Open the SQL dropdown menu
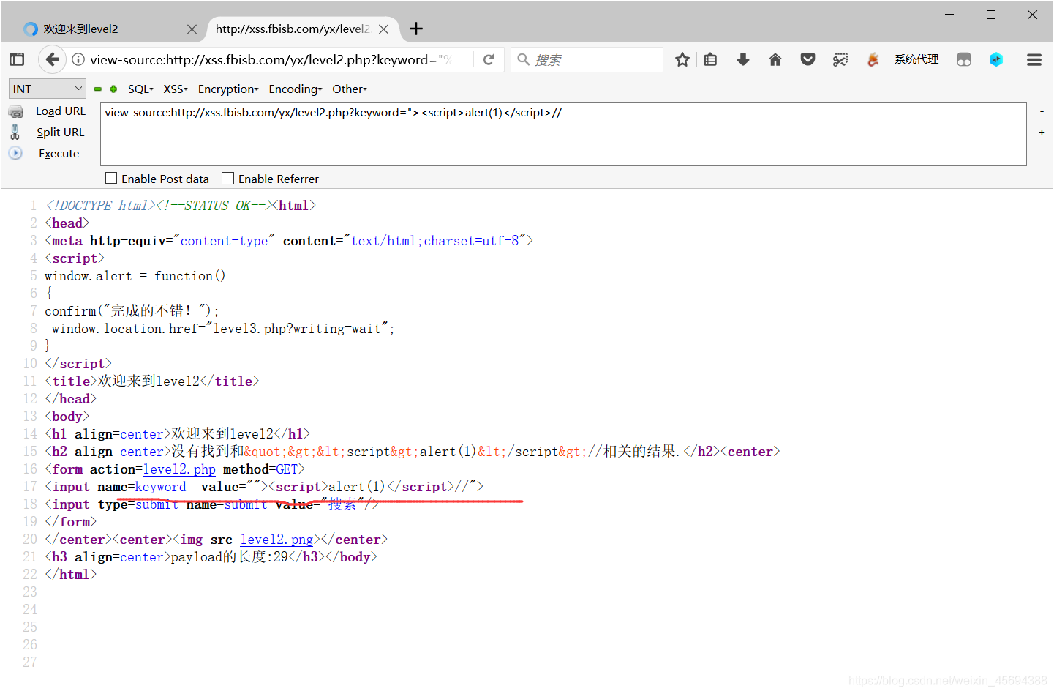This screenshot has height=694, width=1054. (140, 89)
